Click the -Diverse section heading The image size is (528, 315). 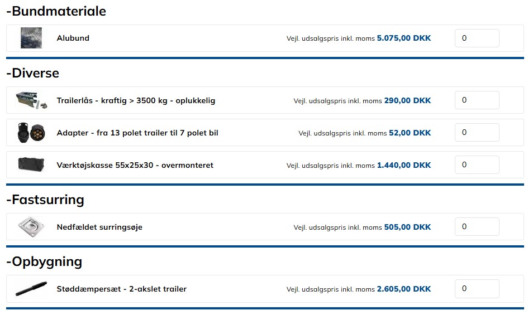click(32, 73)
